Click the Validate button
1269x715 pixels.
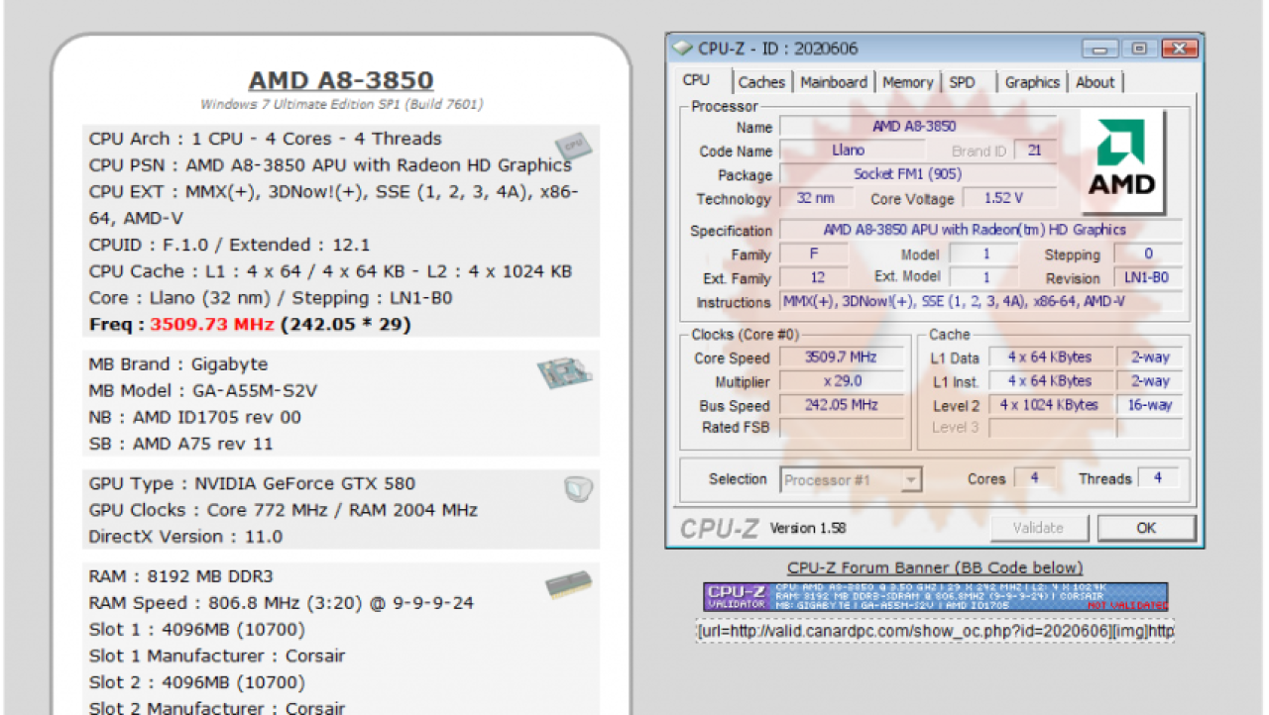1038,528
